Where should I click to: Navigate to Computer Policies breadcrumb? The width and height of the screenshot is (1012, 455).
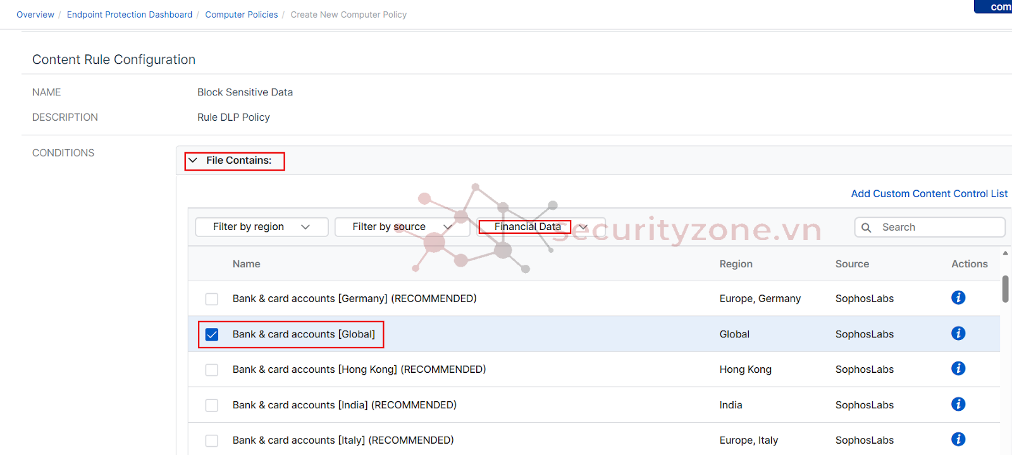241,15
